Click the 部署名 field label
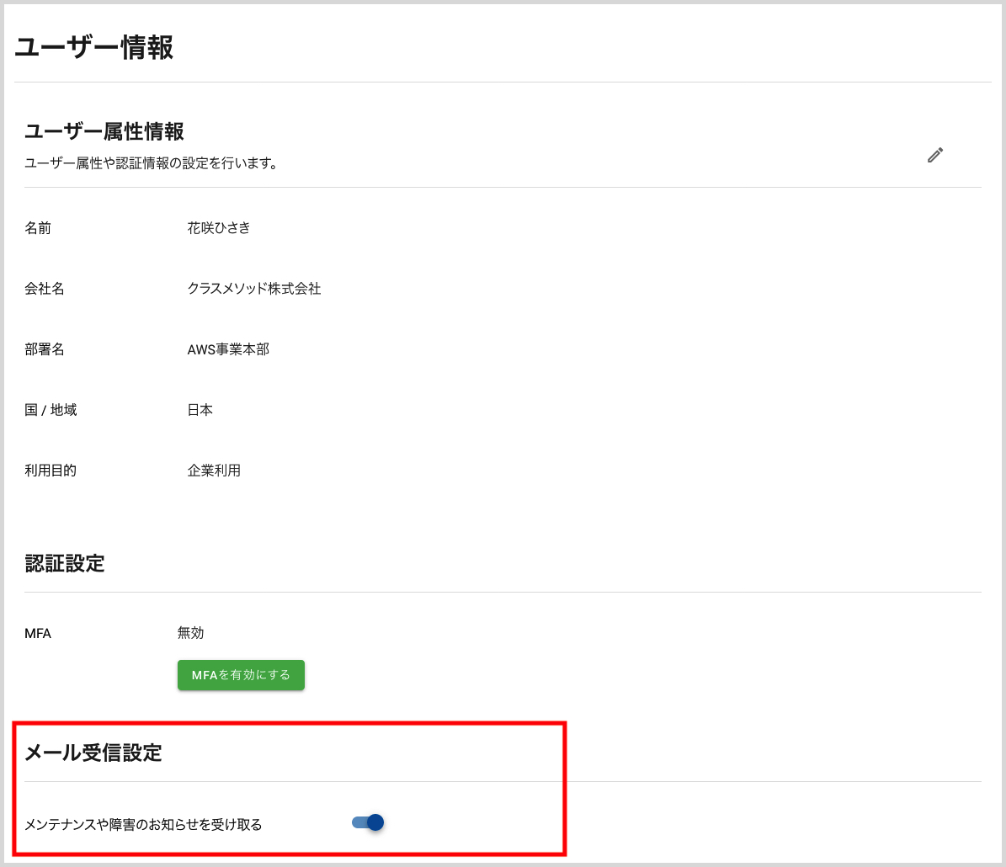The image size is (1006, 867). click(45, 349)
